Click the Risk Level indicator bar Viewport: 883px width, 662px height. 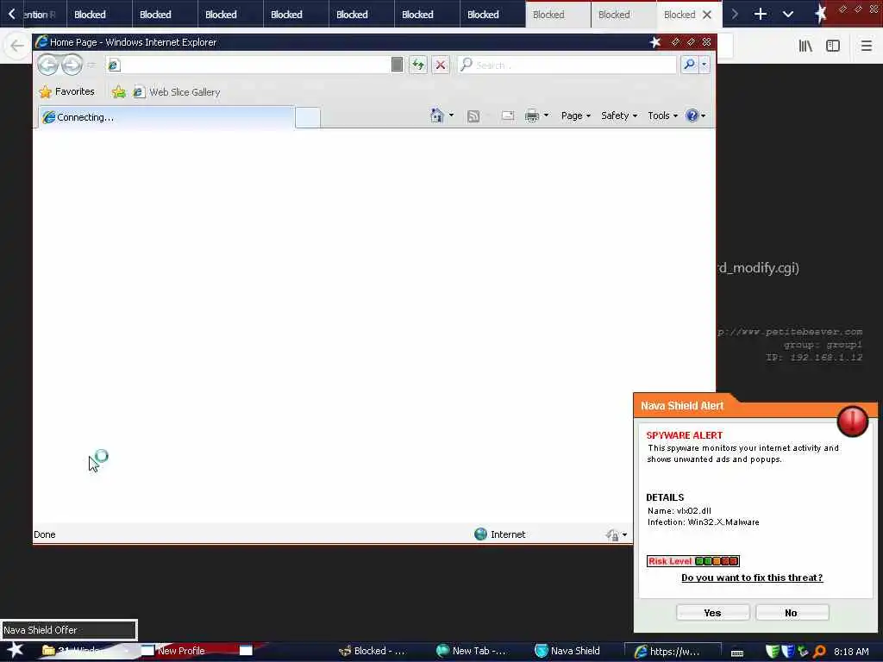click(692, 560)
